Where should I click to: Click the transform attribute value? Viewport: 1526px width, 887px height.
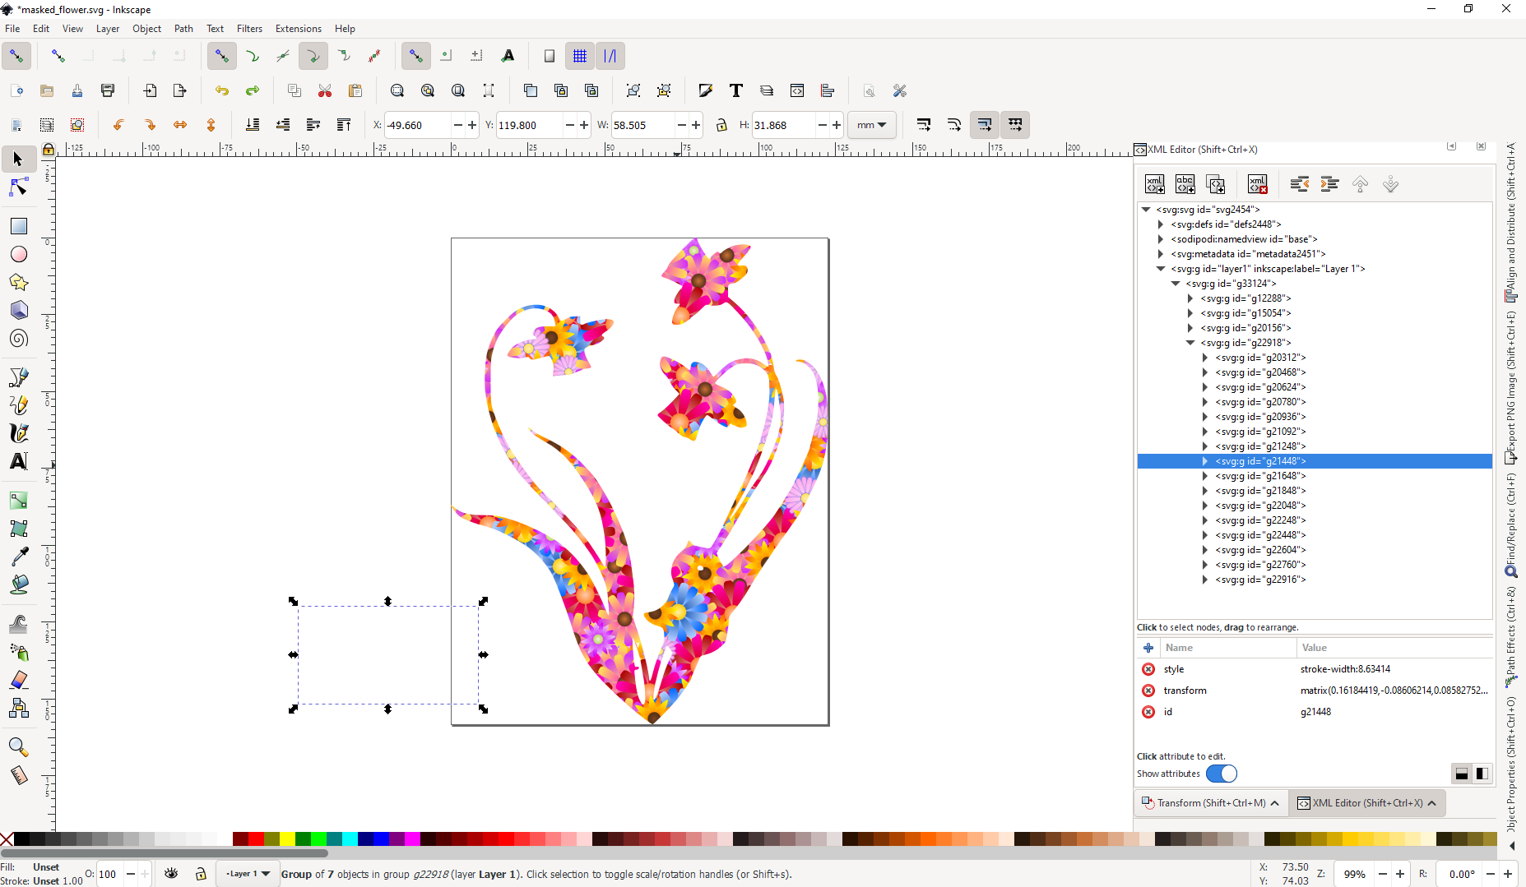(x=1394, y=691)
